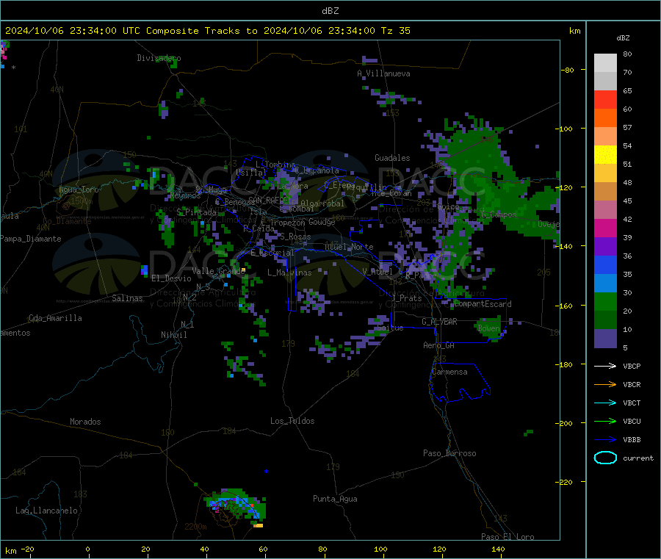Click the blue VBBB arrow legend icon

[x=605, y=439]
